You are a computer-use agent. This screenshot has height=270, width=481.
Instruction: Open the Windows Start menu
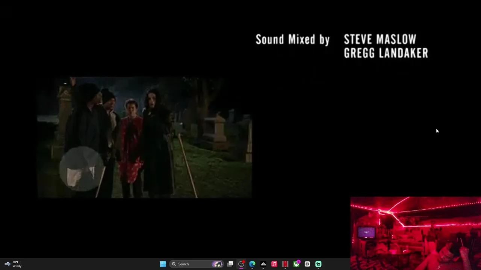coord(163,264)
